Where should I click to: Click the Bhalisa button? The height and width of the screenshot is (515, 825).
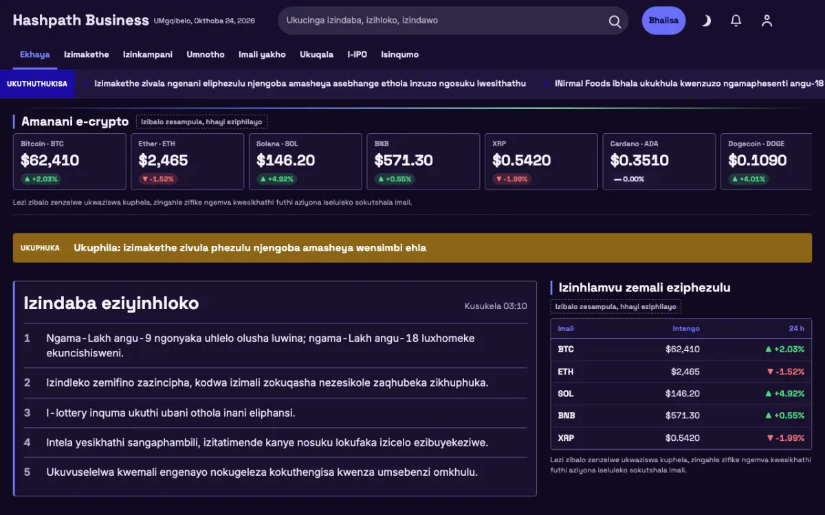(x=663, y=21)
